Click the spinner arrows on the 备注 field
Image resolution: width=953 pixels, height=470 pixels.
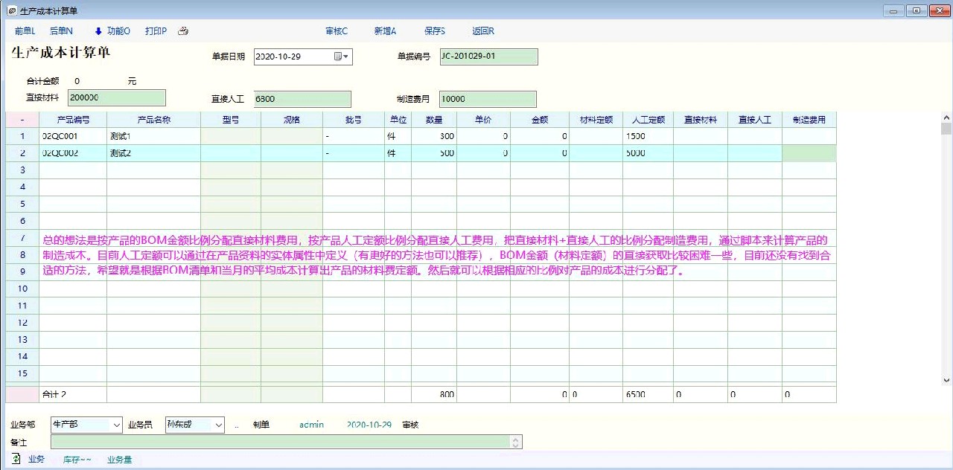(x=515, y=442)
